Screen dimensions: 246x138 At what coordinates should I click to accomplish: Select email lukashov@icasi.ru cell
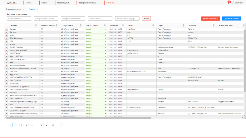134,108
